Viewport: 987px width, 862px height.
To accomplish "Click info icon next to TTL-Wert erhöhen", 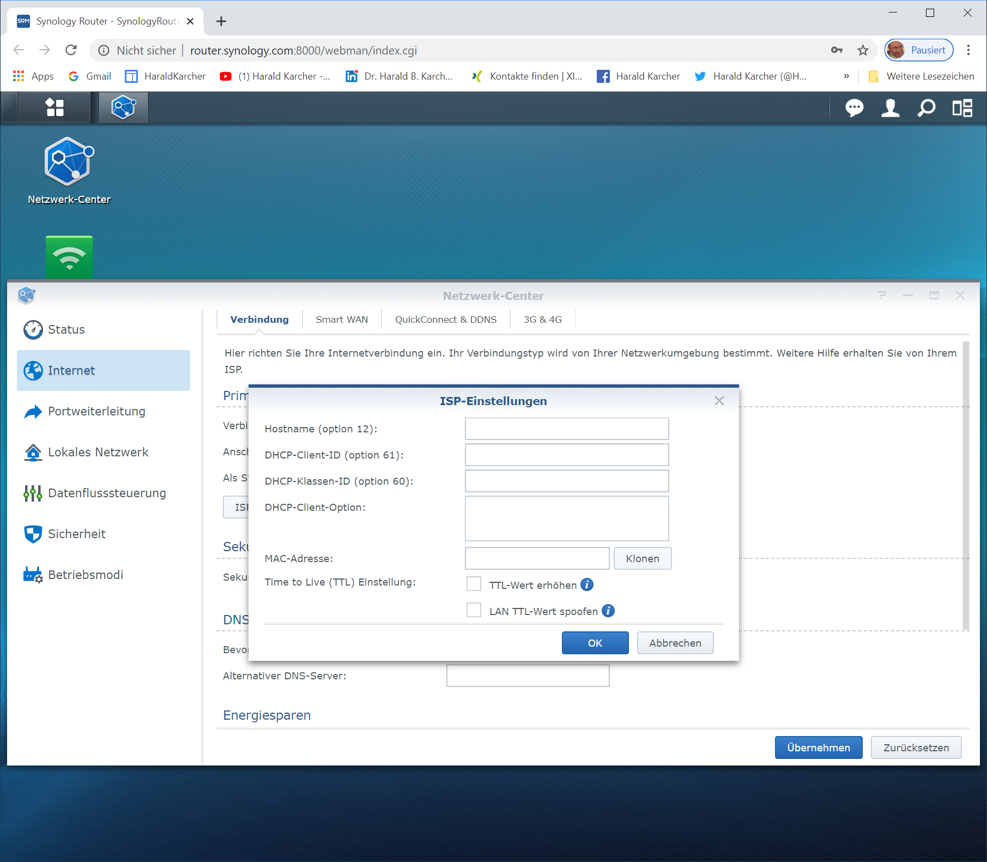I will (587, 584).
